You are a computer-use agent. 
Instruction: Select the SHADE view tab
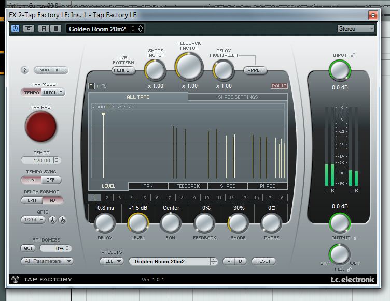(228, 186)
